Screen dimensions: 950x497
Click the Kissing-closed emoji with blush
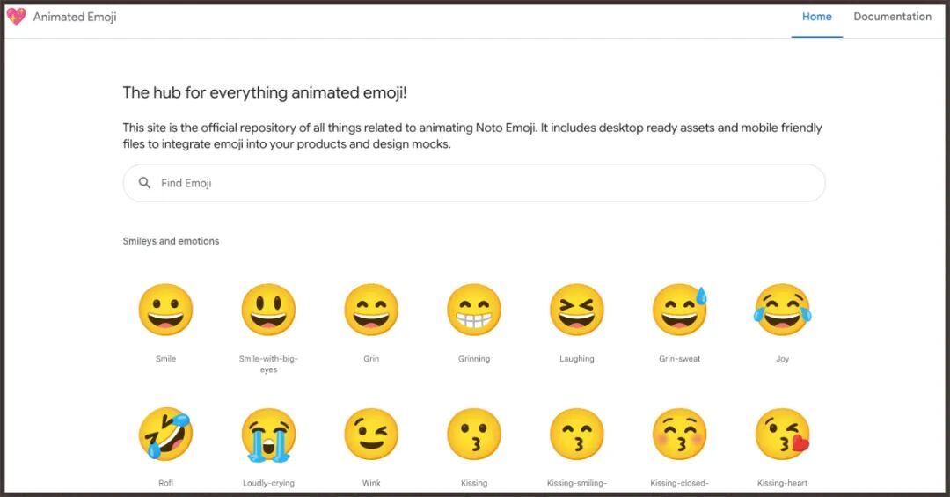pyautogui.click(x=680, y=434)
